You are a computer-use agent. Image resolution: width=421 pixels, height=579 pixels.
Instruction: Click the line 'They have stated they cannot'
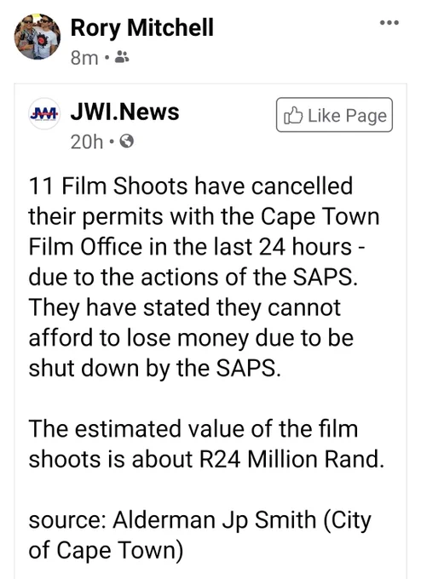click(184, 308)
